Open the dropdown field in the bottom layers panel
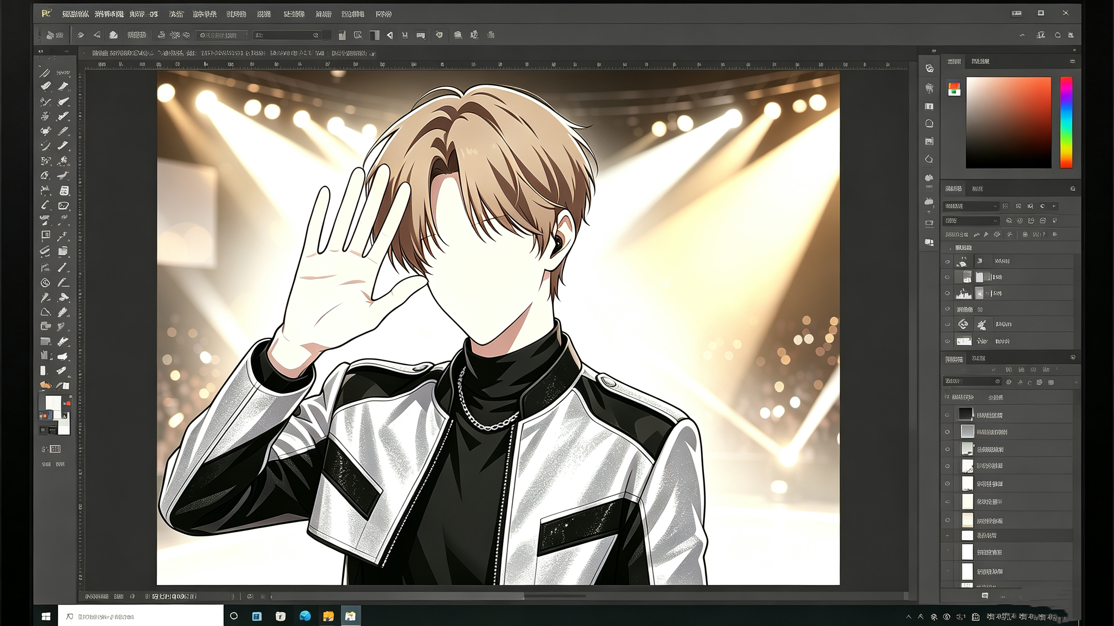 pos(972,381)
